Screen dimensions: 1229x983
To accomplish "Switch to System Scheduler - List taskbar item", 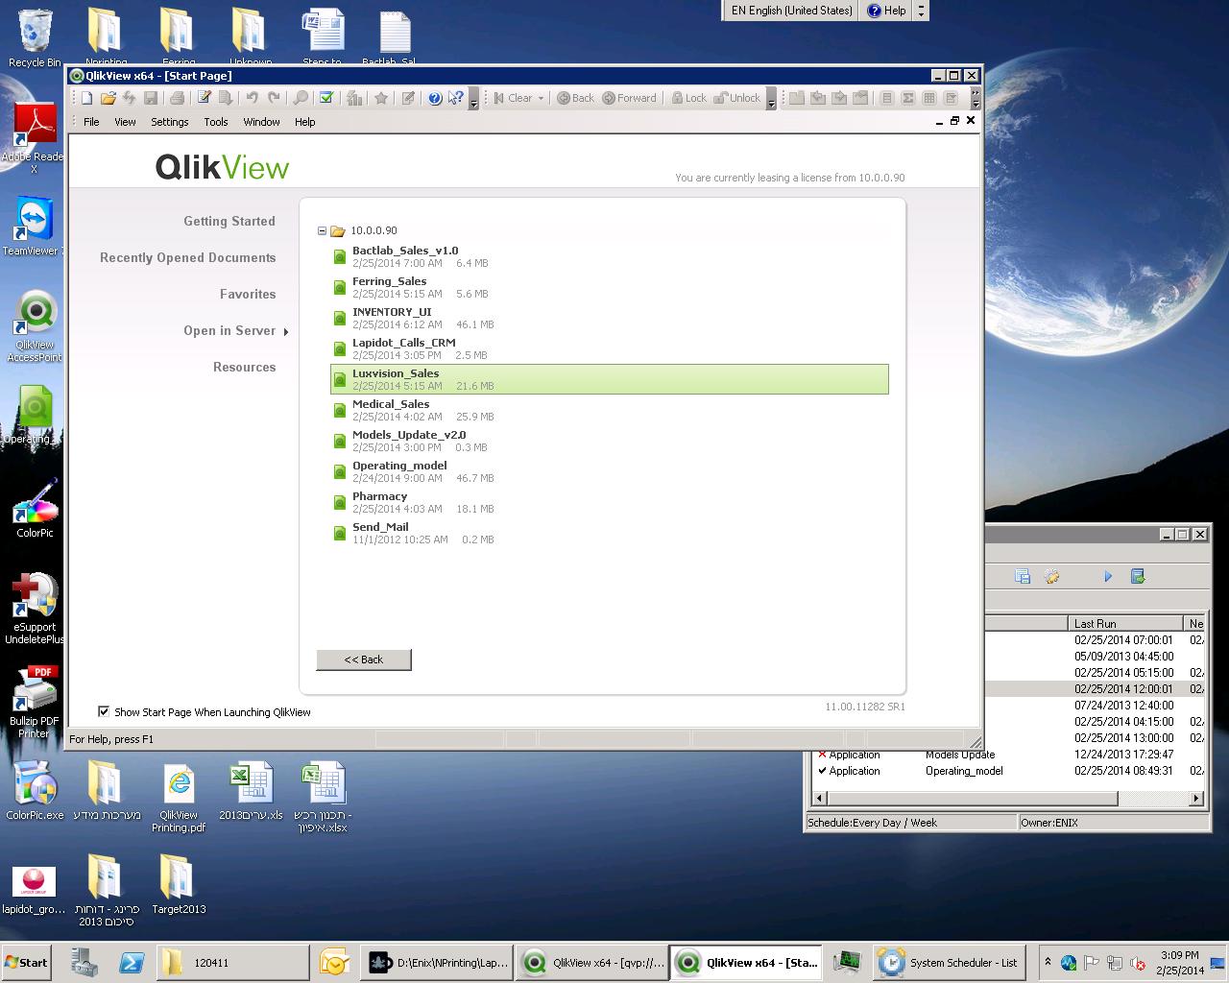I will (951, 962).
